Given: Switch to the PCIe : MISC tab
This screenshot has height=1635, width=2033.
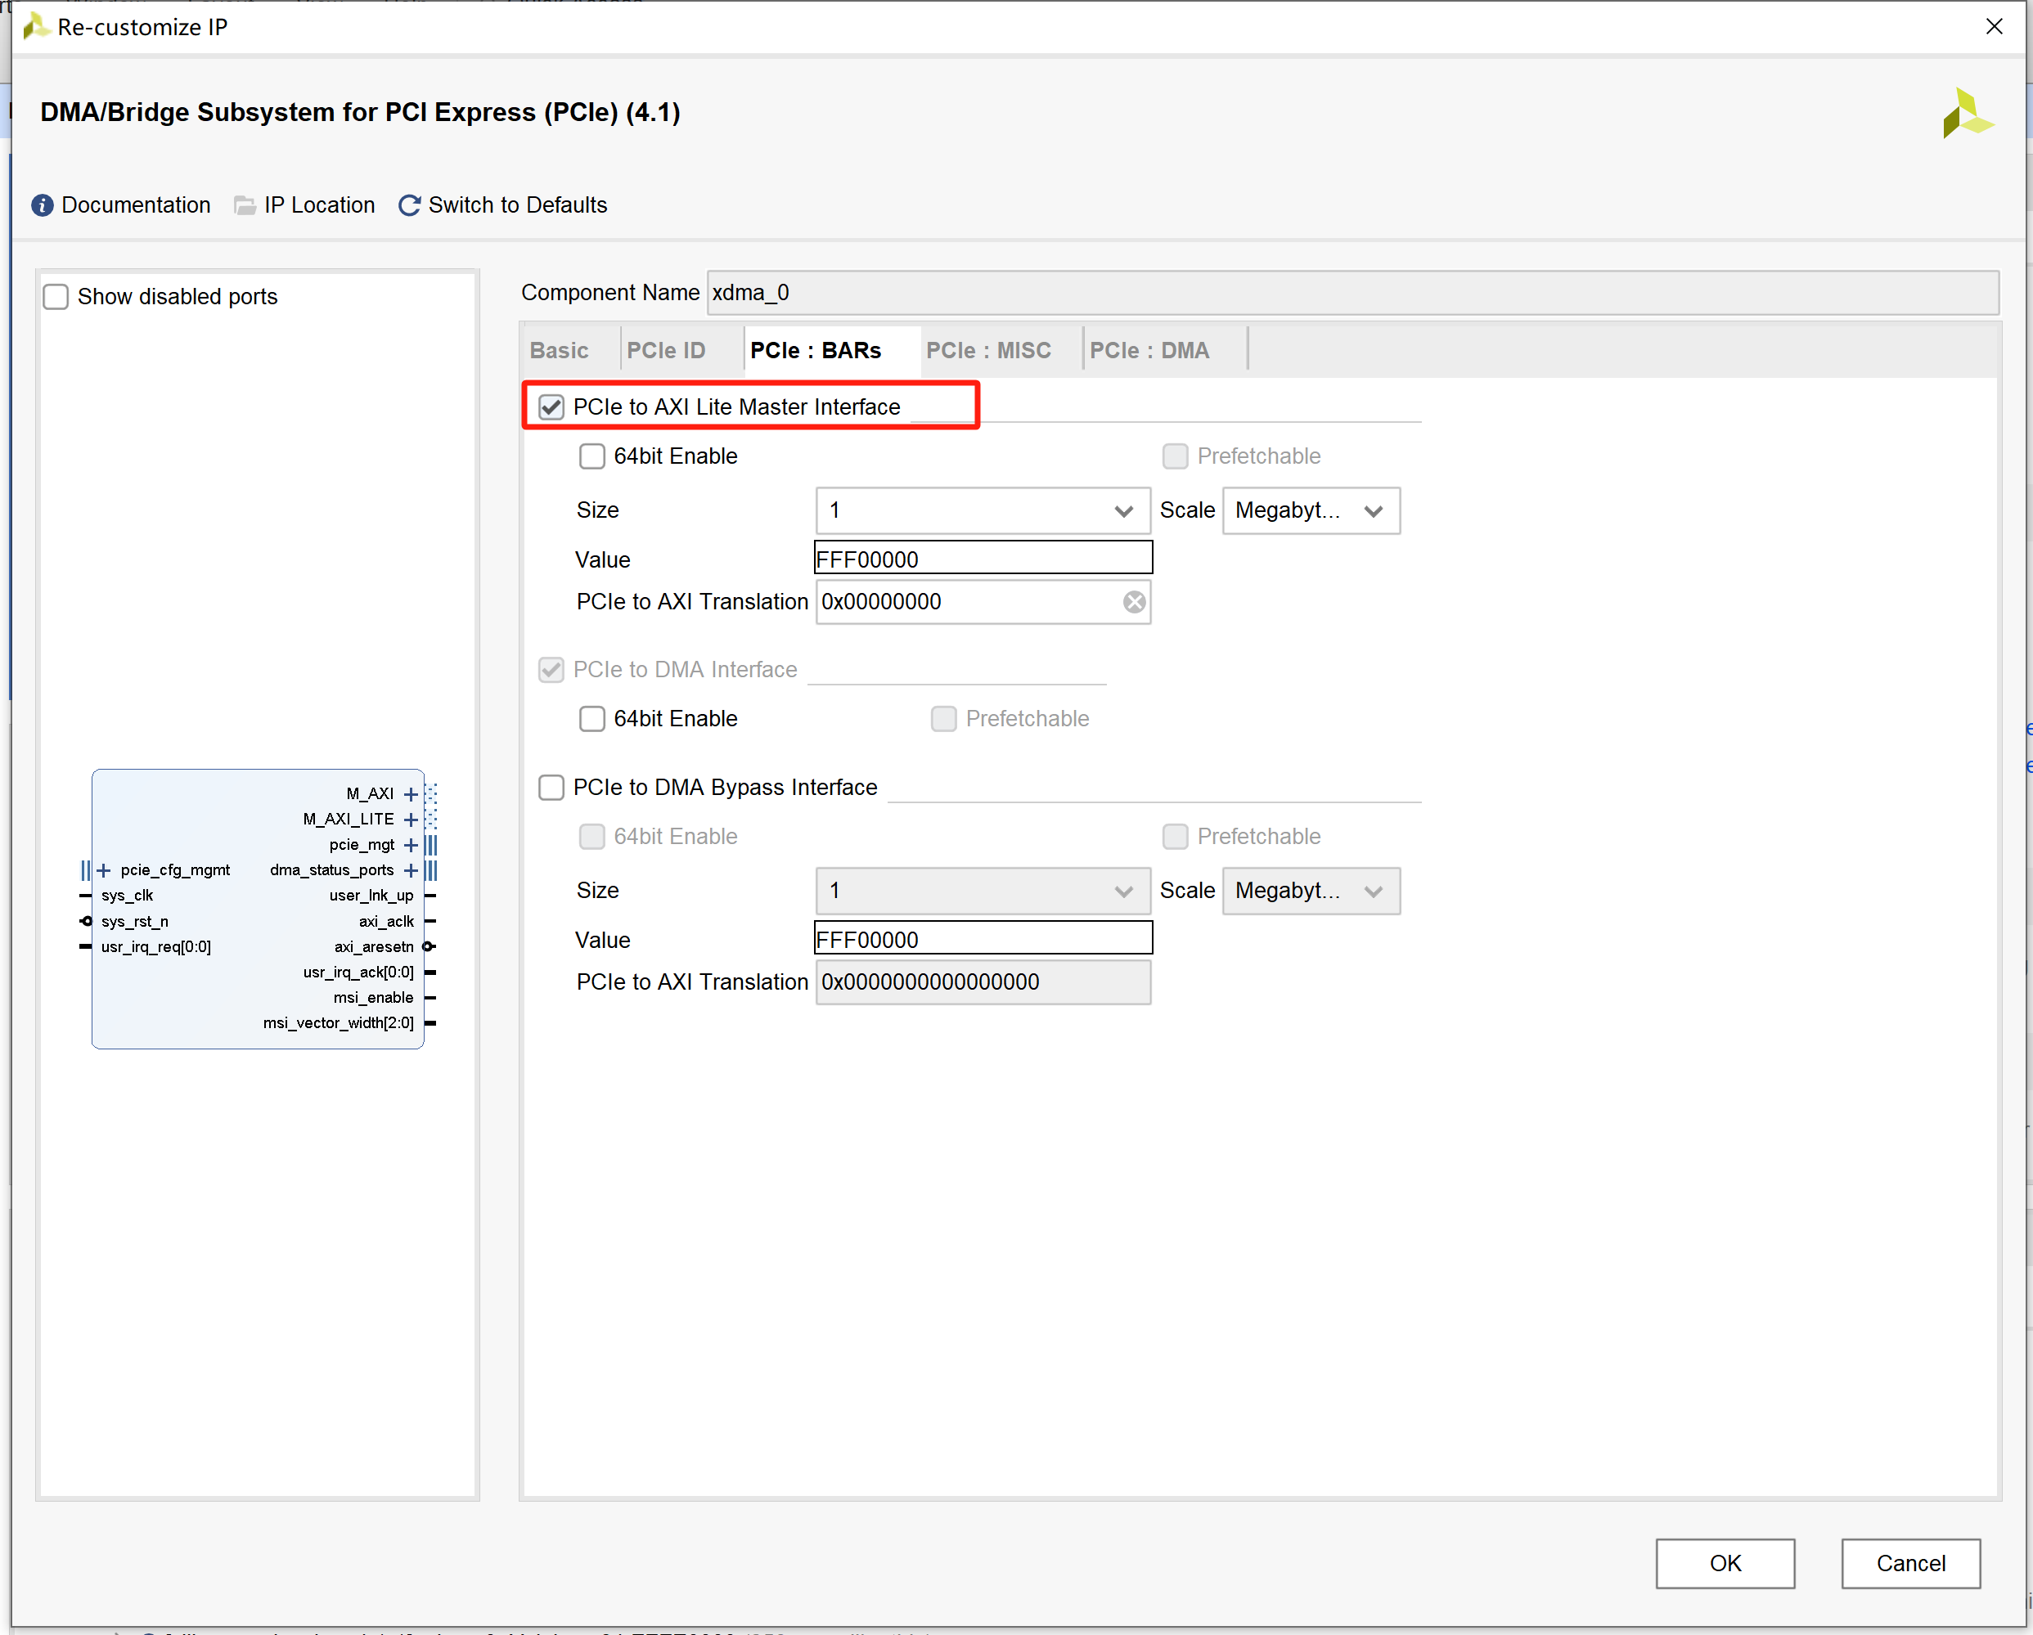Looking at the screenshot, I should click(x=988, y=350).
